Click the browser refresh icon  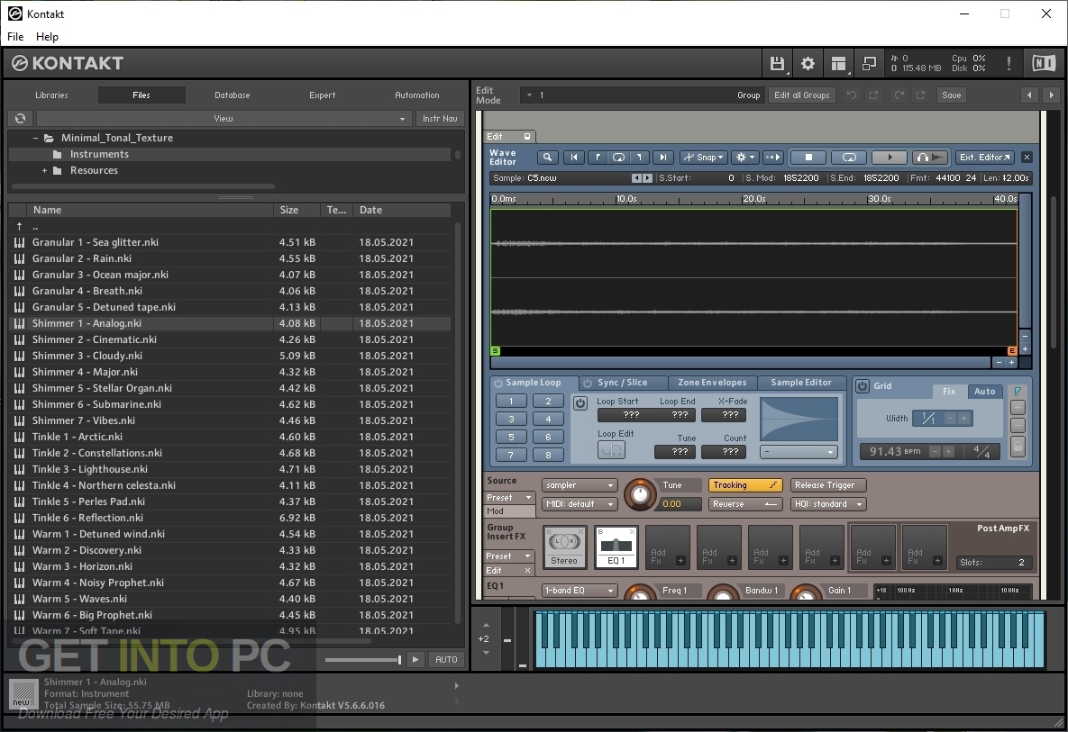coord(21,118)
